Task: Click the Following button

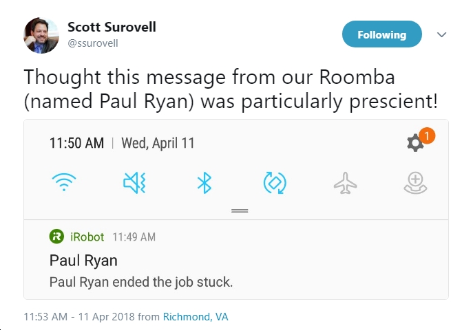Action: pyautogui.click(x=382, y=34)
